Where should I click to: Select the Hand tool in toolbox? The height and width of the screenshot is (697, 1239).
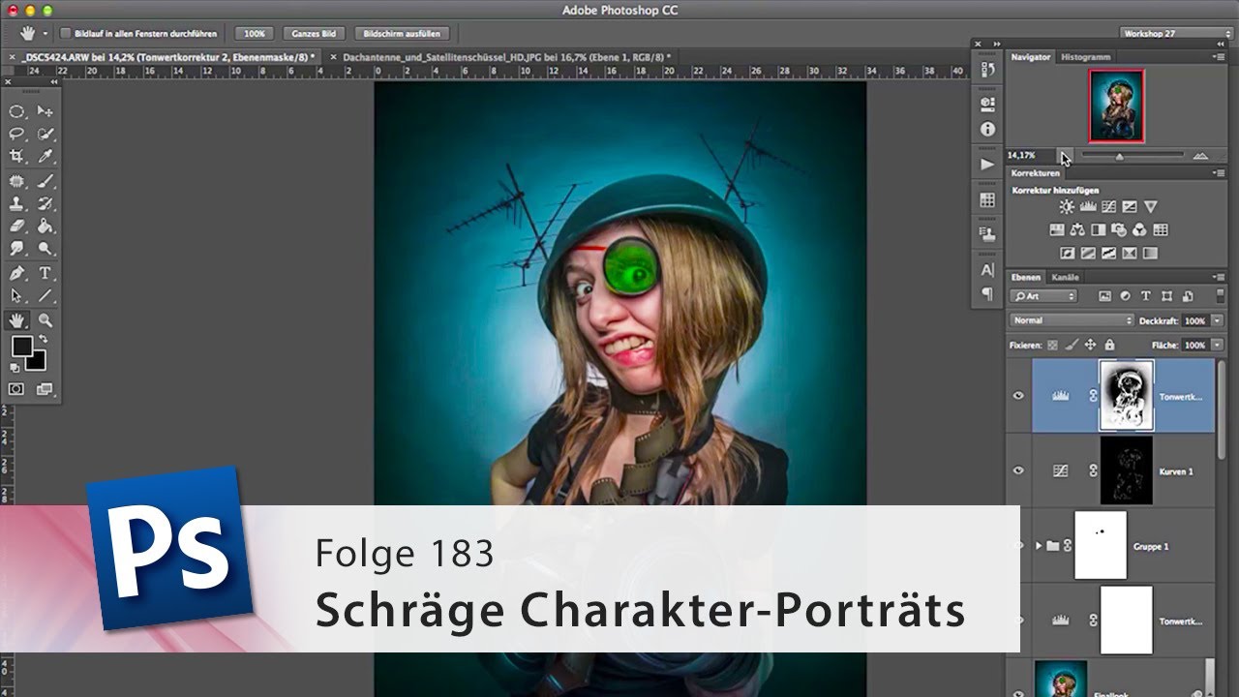pyautogui.click(x=16, y=320)
